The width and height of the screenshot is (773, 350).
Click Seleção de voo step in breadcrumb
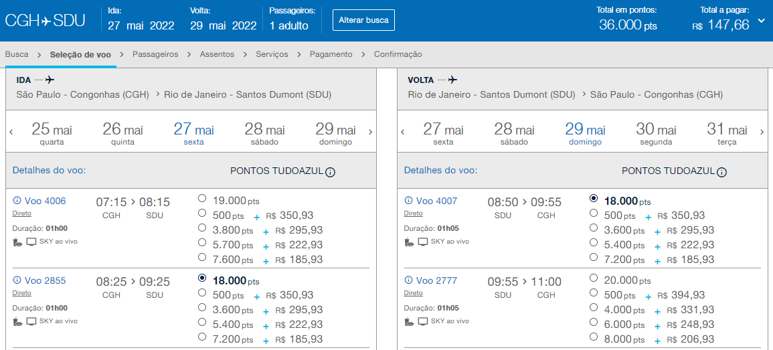[x=80, y=54]
